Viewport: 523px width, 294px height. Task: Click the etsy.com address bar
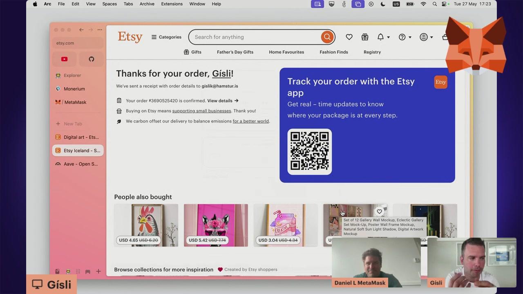point(78,43)
